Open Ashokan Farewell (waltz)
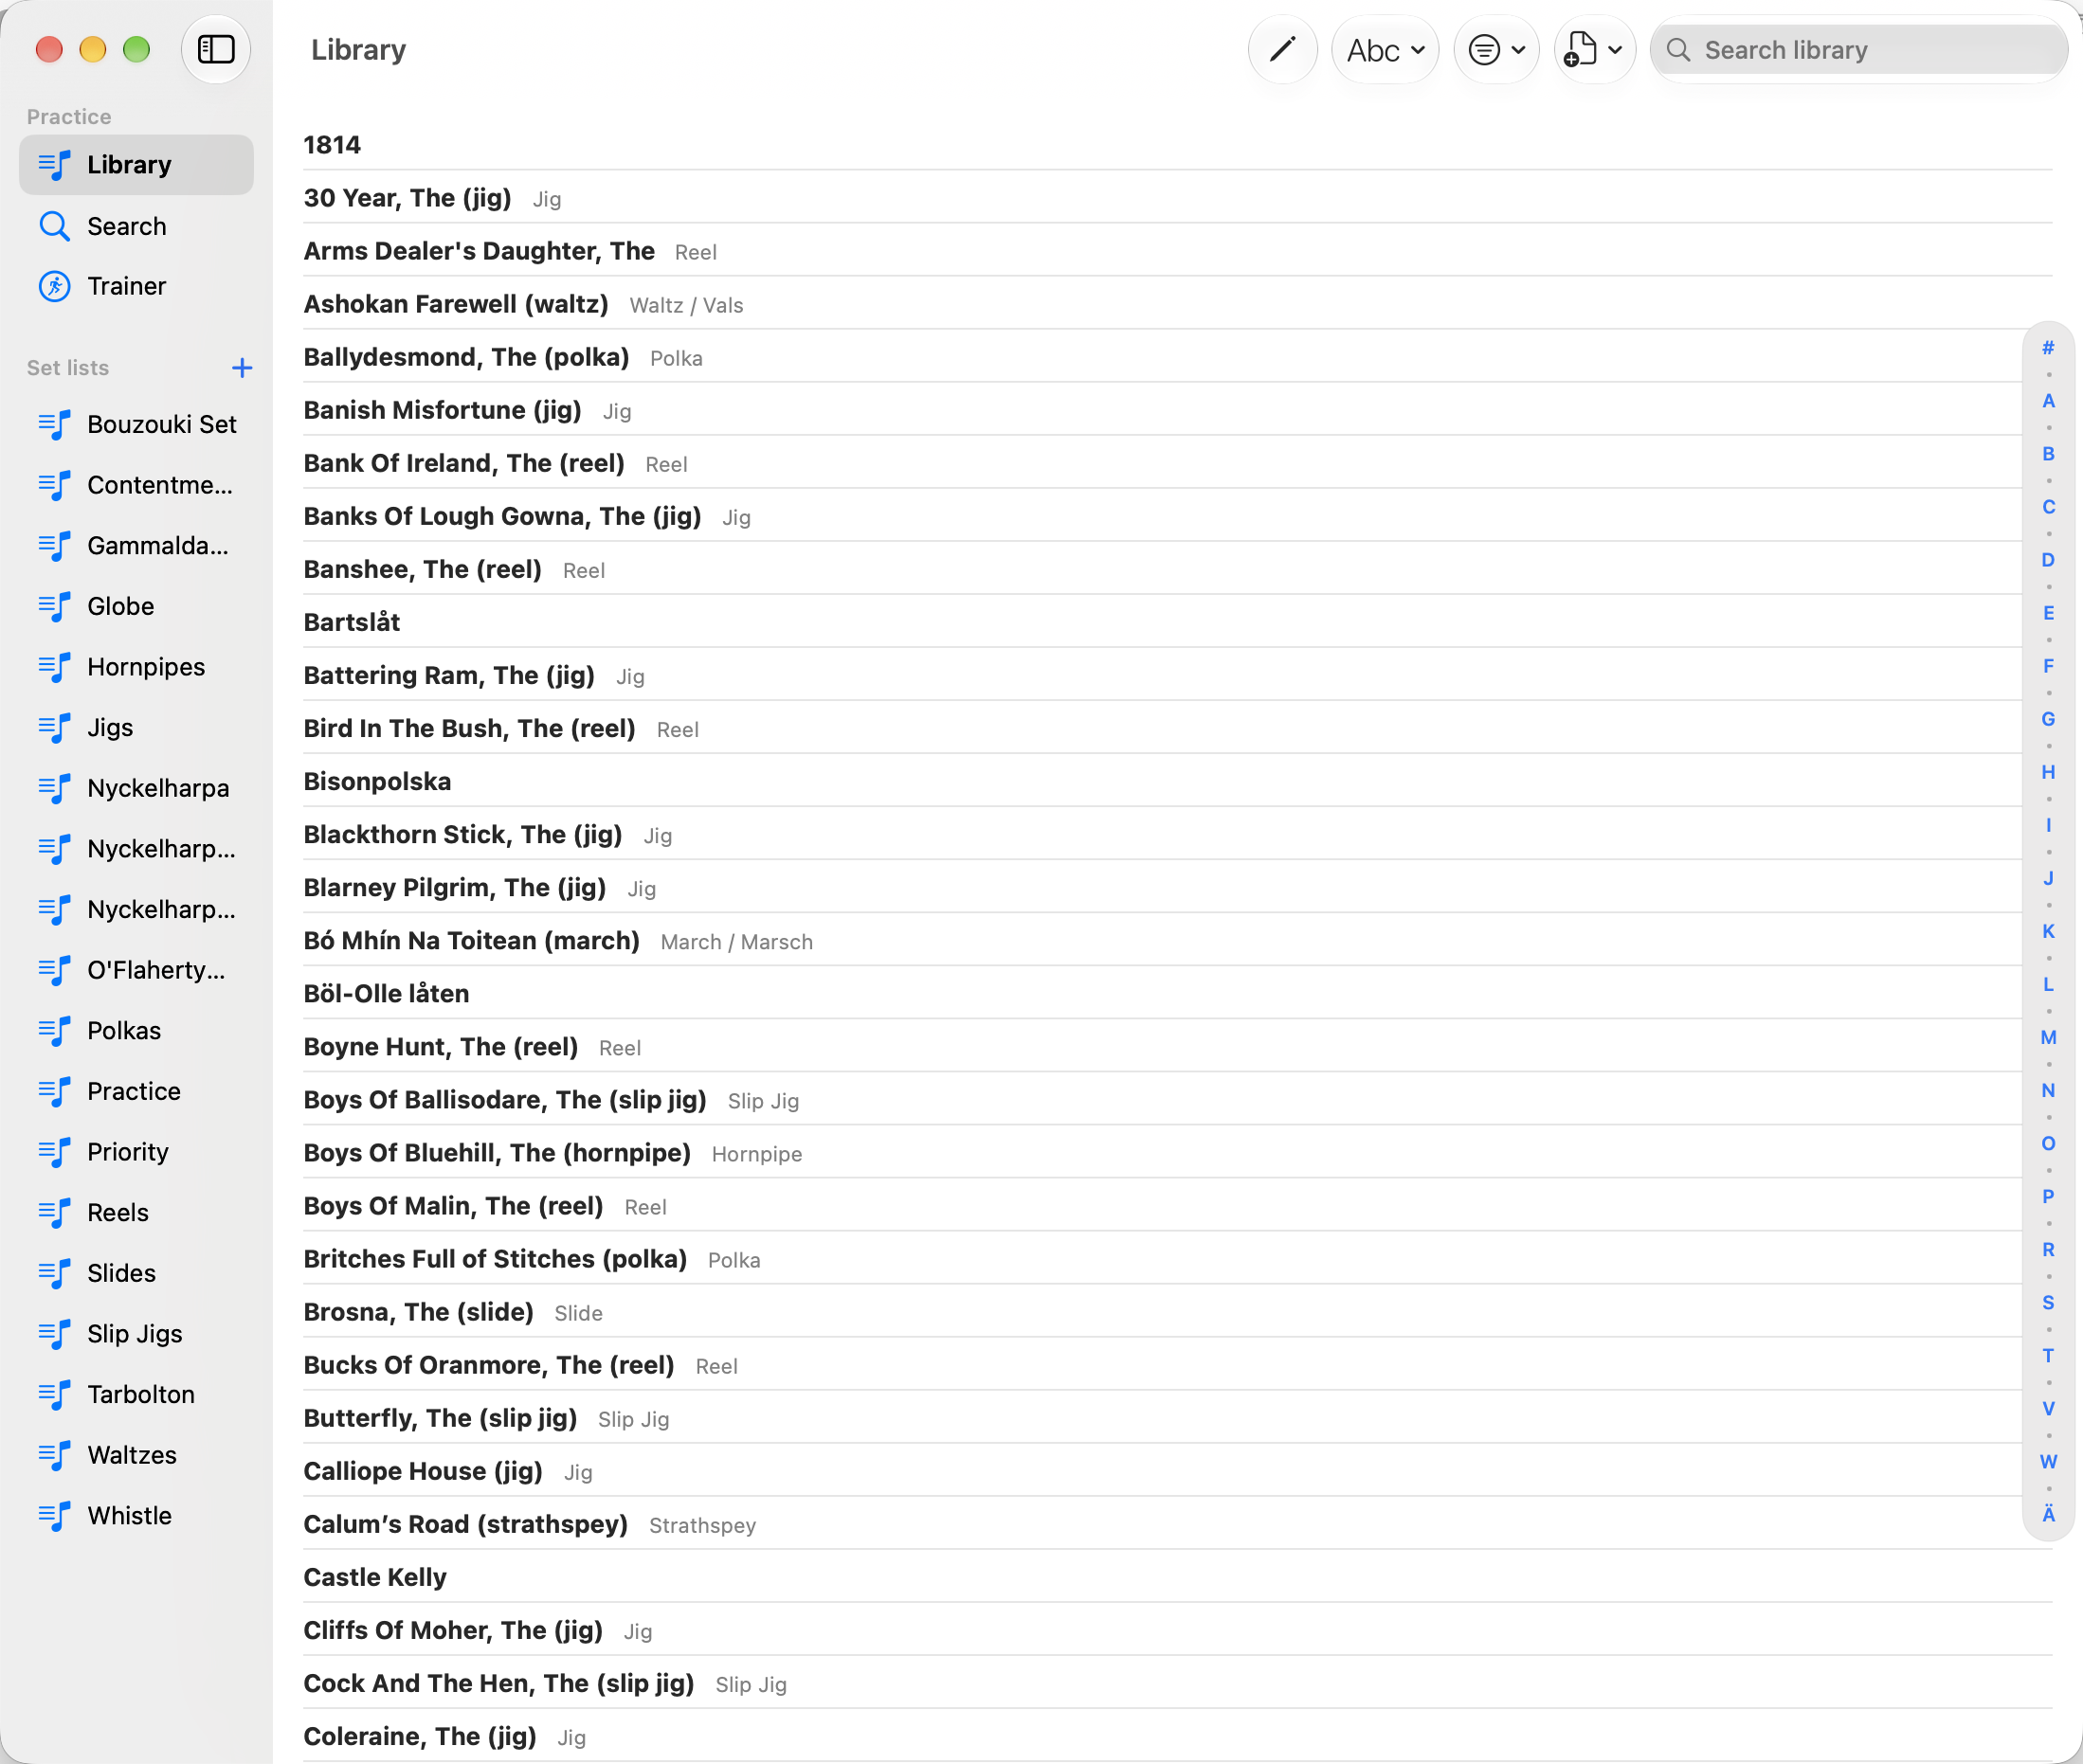This screenshot has height=1764, width=2083. [1178, 304]
